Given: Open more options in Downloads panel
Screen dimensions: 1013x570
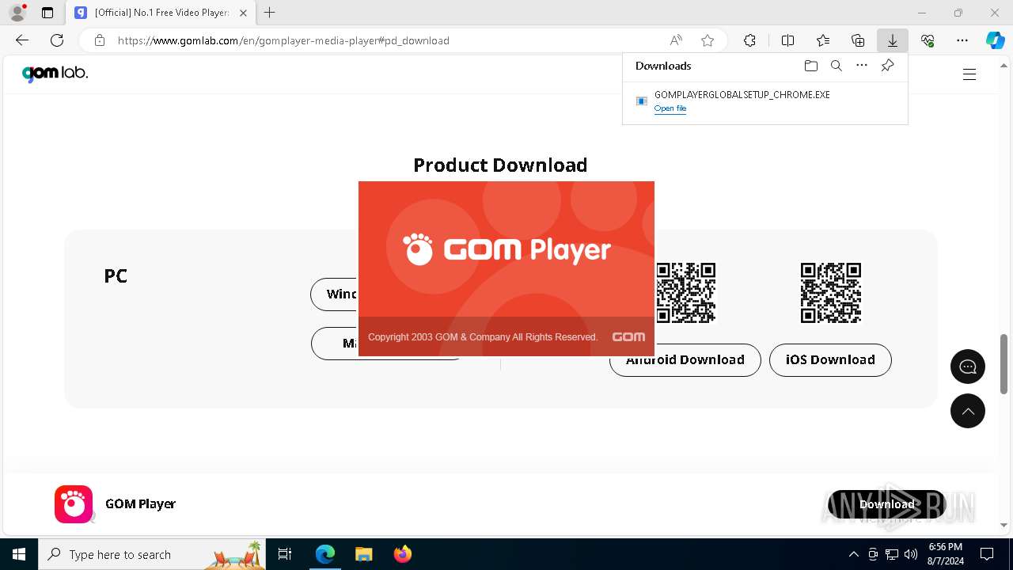Looking at the screenshot, I should click(862, 66).
